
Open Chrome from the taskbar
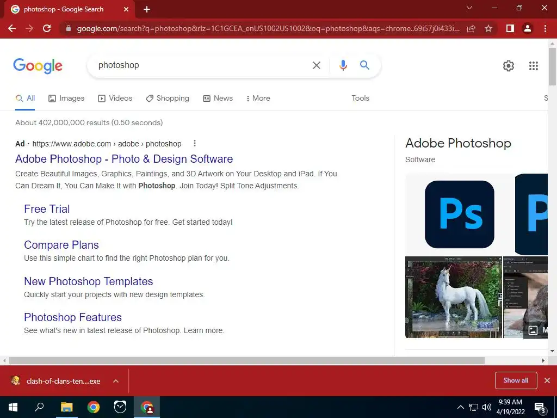[94, 407]
